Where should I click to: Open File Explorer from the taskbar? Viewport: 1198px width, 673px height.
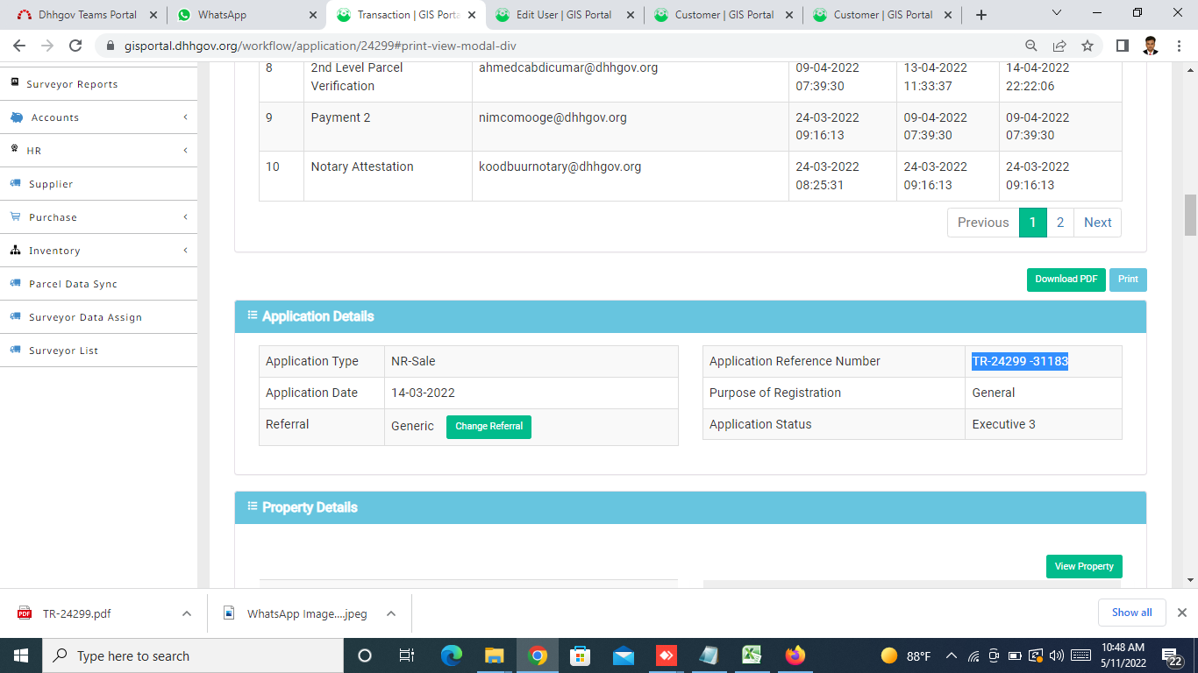click(x=495, y=655)
